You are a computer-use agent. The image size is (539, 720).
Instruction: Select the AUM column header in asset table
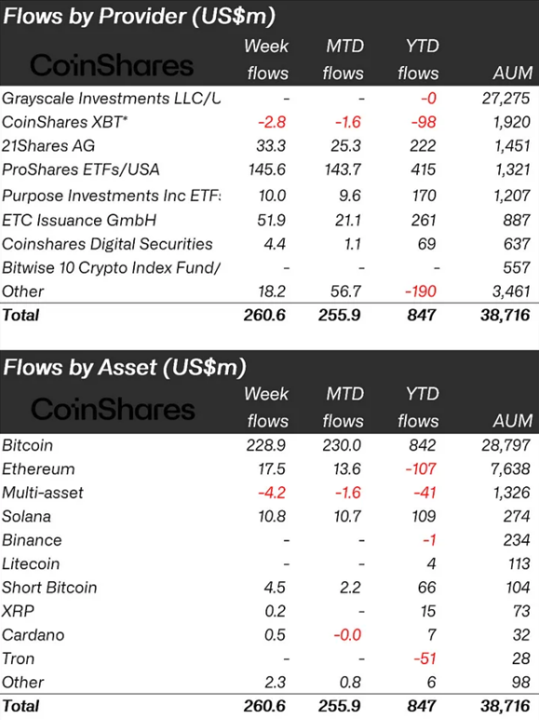(513, 421)
